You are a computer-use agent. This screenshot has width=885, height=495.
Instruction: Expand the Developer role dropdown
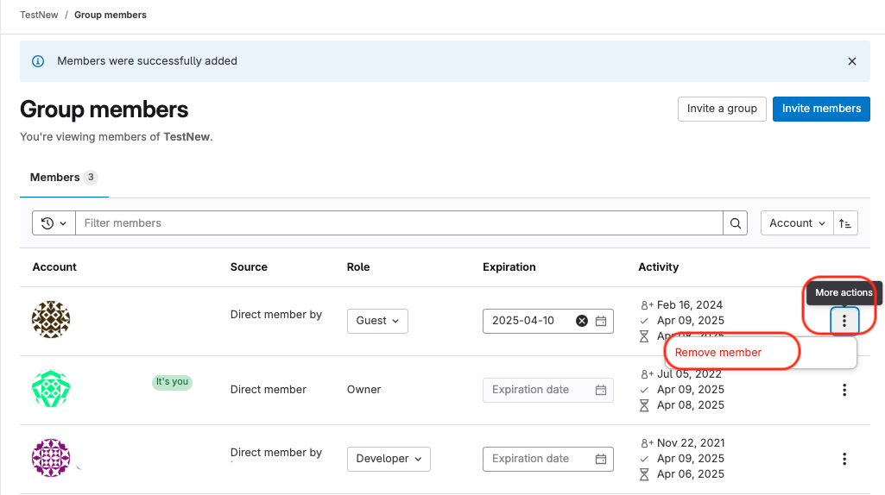click(389, 459)
